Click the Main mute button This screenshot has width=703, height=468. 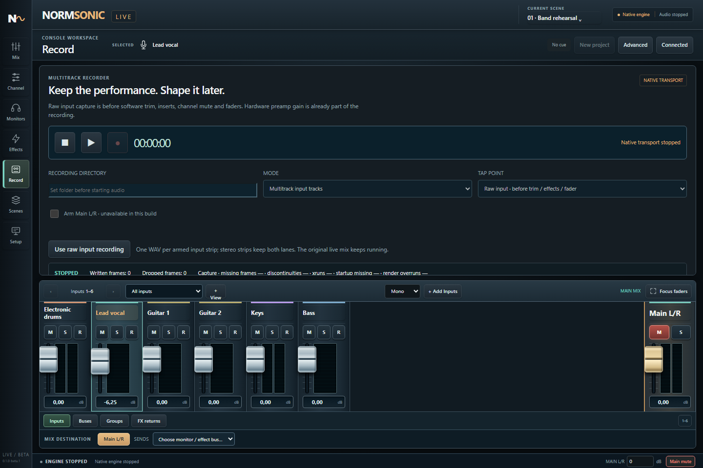tap(681, 462)
